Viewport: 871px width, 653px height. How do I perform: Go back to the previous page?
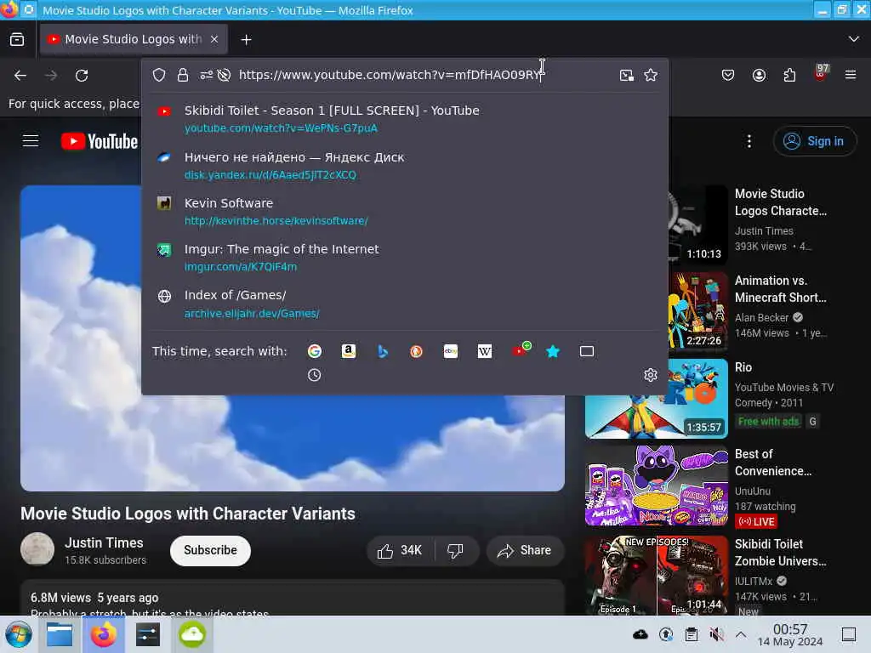20,75
